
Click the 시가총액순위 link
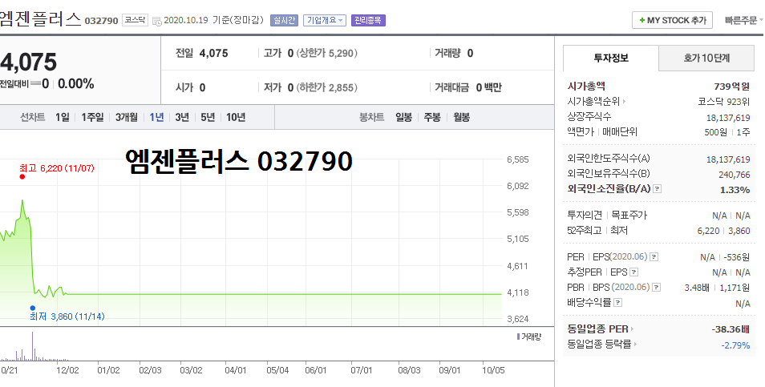593,102
